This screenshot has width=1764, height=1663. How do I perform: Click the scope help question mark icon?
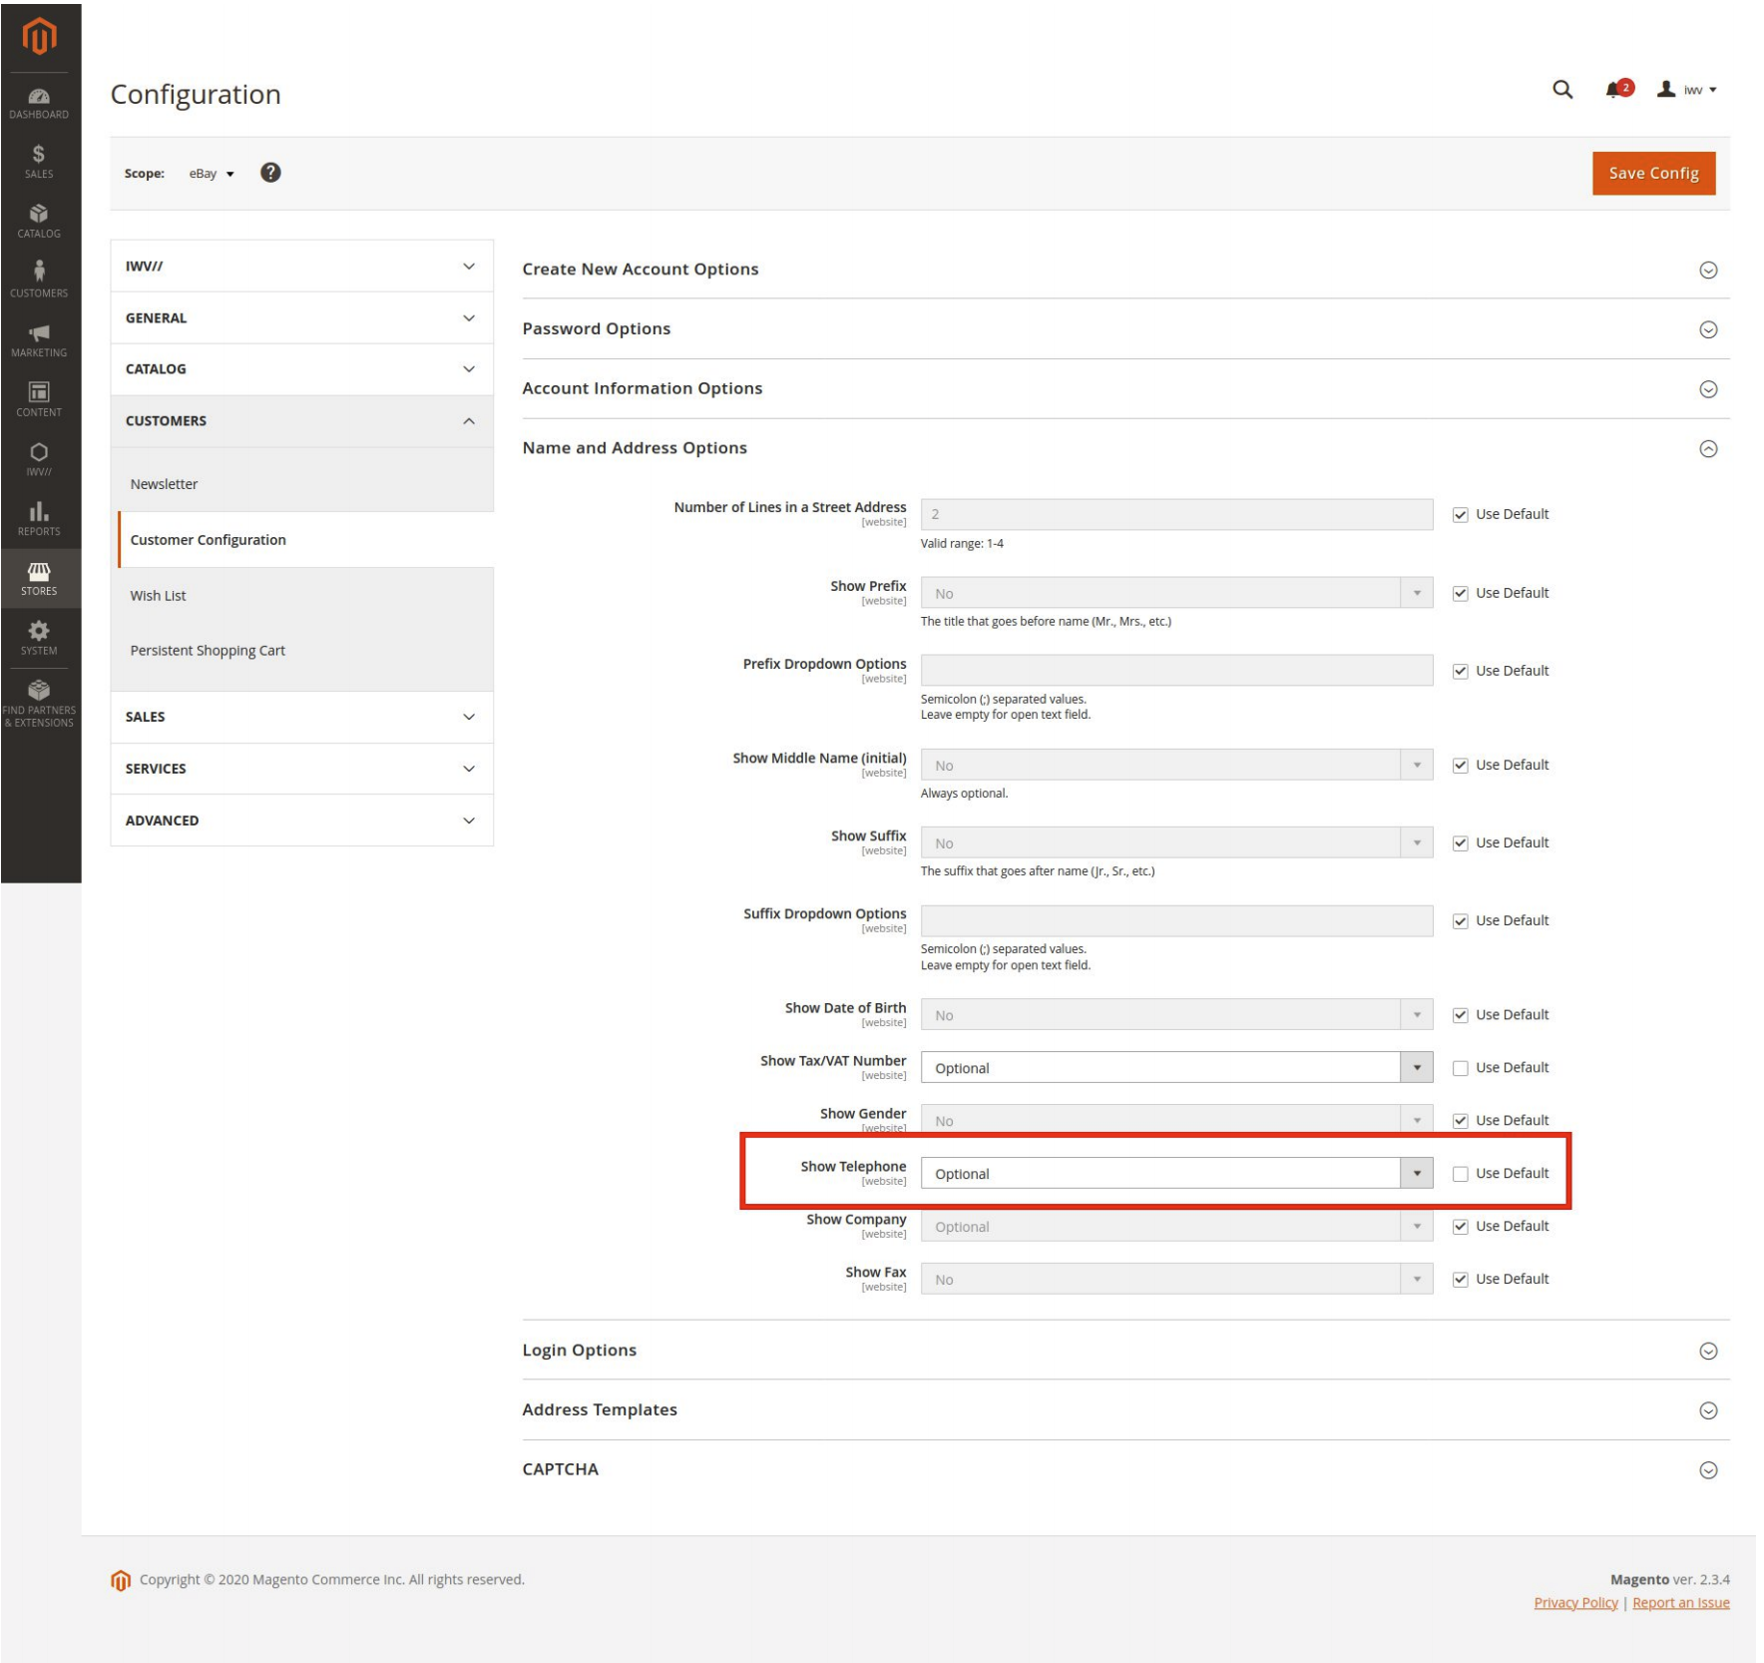pyautogui.click(x=270, y=173)
